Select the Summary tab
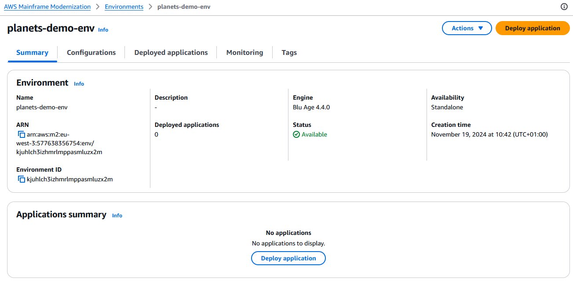 (32, 53)
